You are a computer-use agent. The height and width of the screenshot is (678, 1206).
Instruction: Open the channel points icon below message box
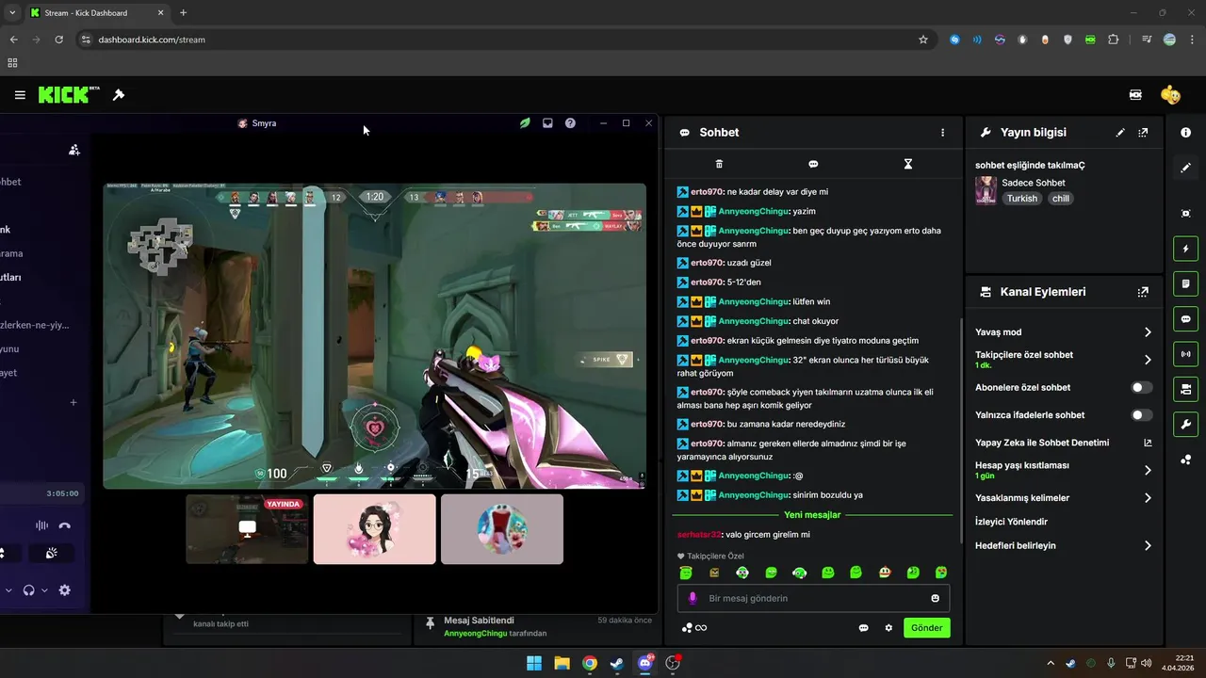coord(693,628)
